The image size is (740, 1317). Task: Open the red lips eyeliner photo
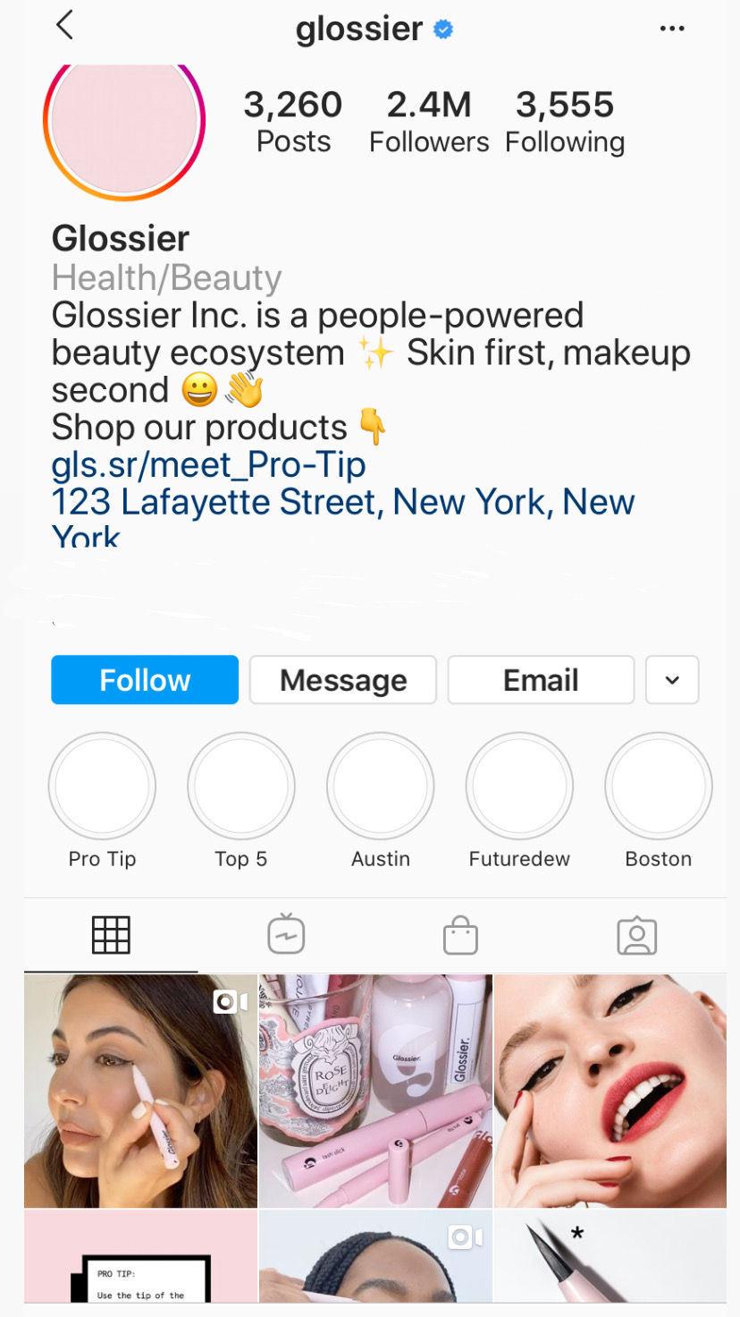click(x=610, y=1091)
